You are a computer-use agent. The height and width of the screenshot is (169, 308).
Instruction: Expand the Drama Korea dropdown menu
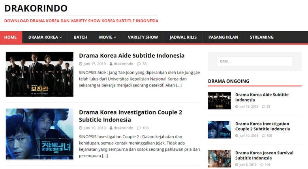[x=45, y=37]
